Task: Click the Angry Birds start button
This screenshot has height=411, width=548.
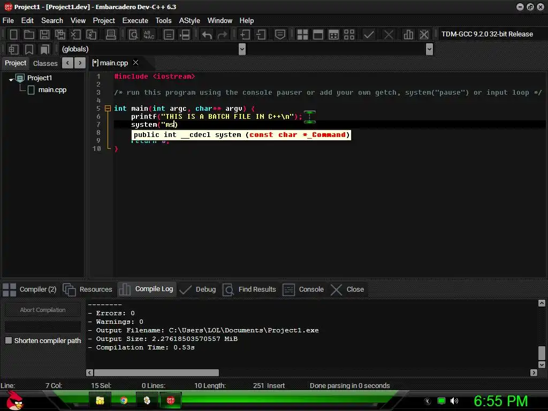Action: pos(14,400)
